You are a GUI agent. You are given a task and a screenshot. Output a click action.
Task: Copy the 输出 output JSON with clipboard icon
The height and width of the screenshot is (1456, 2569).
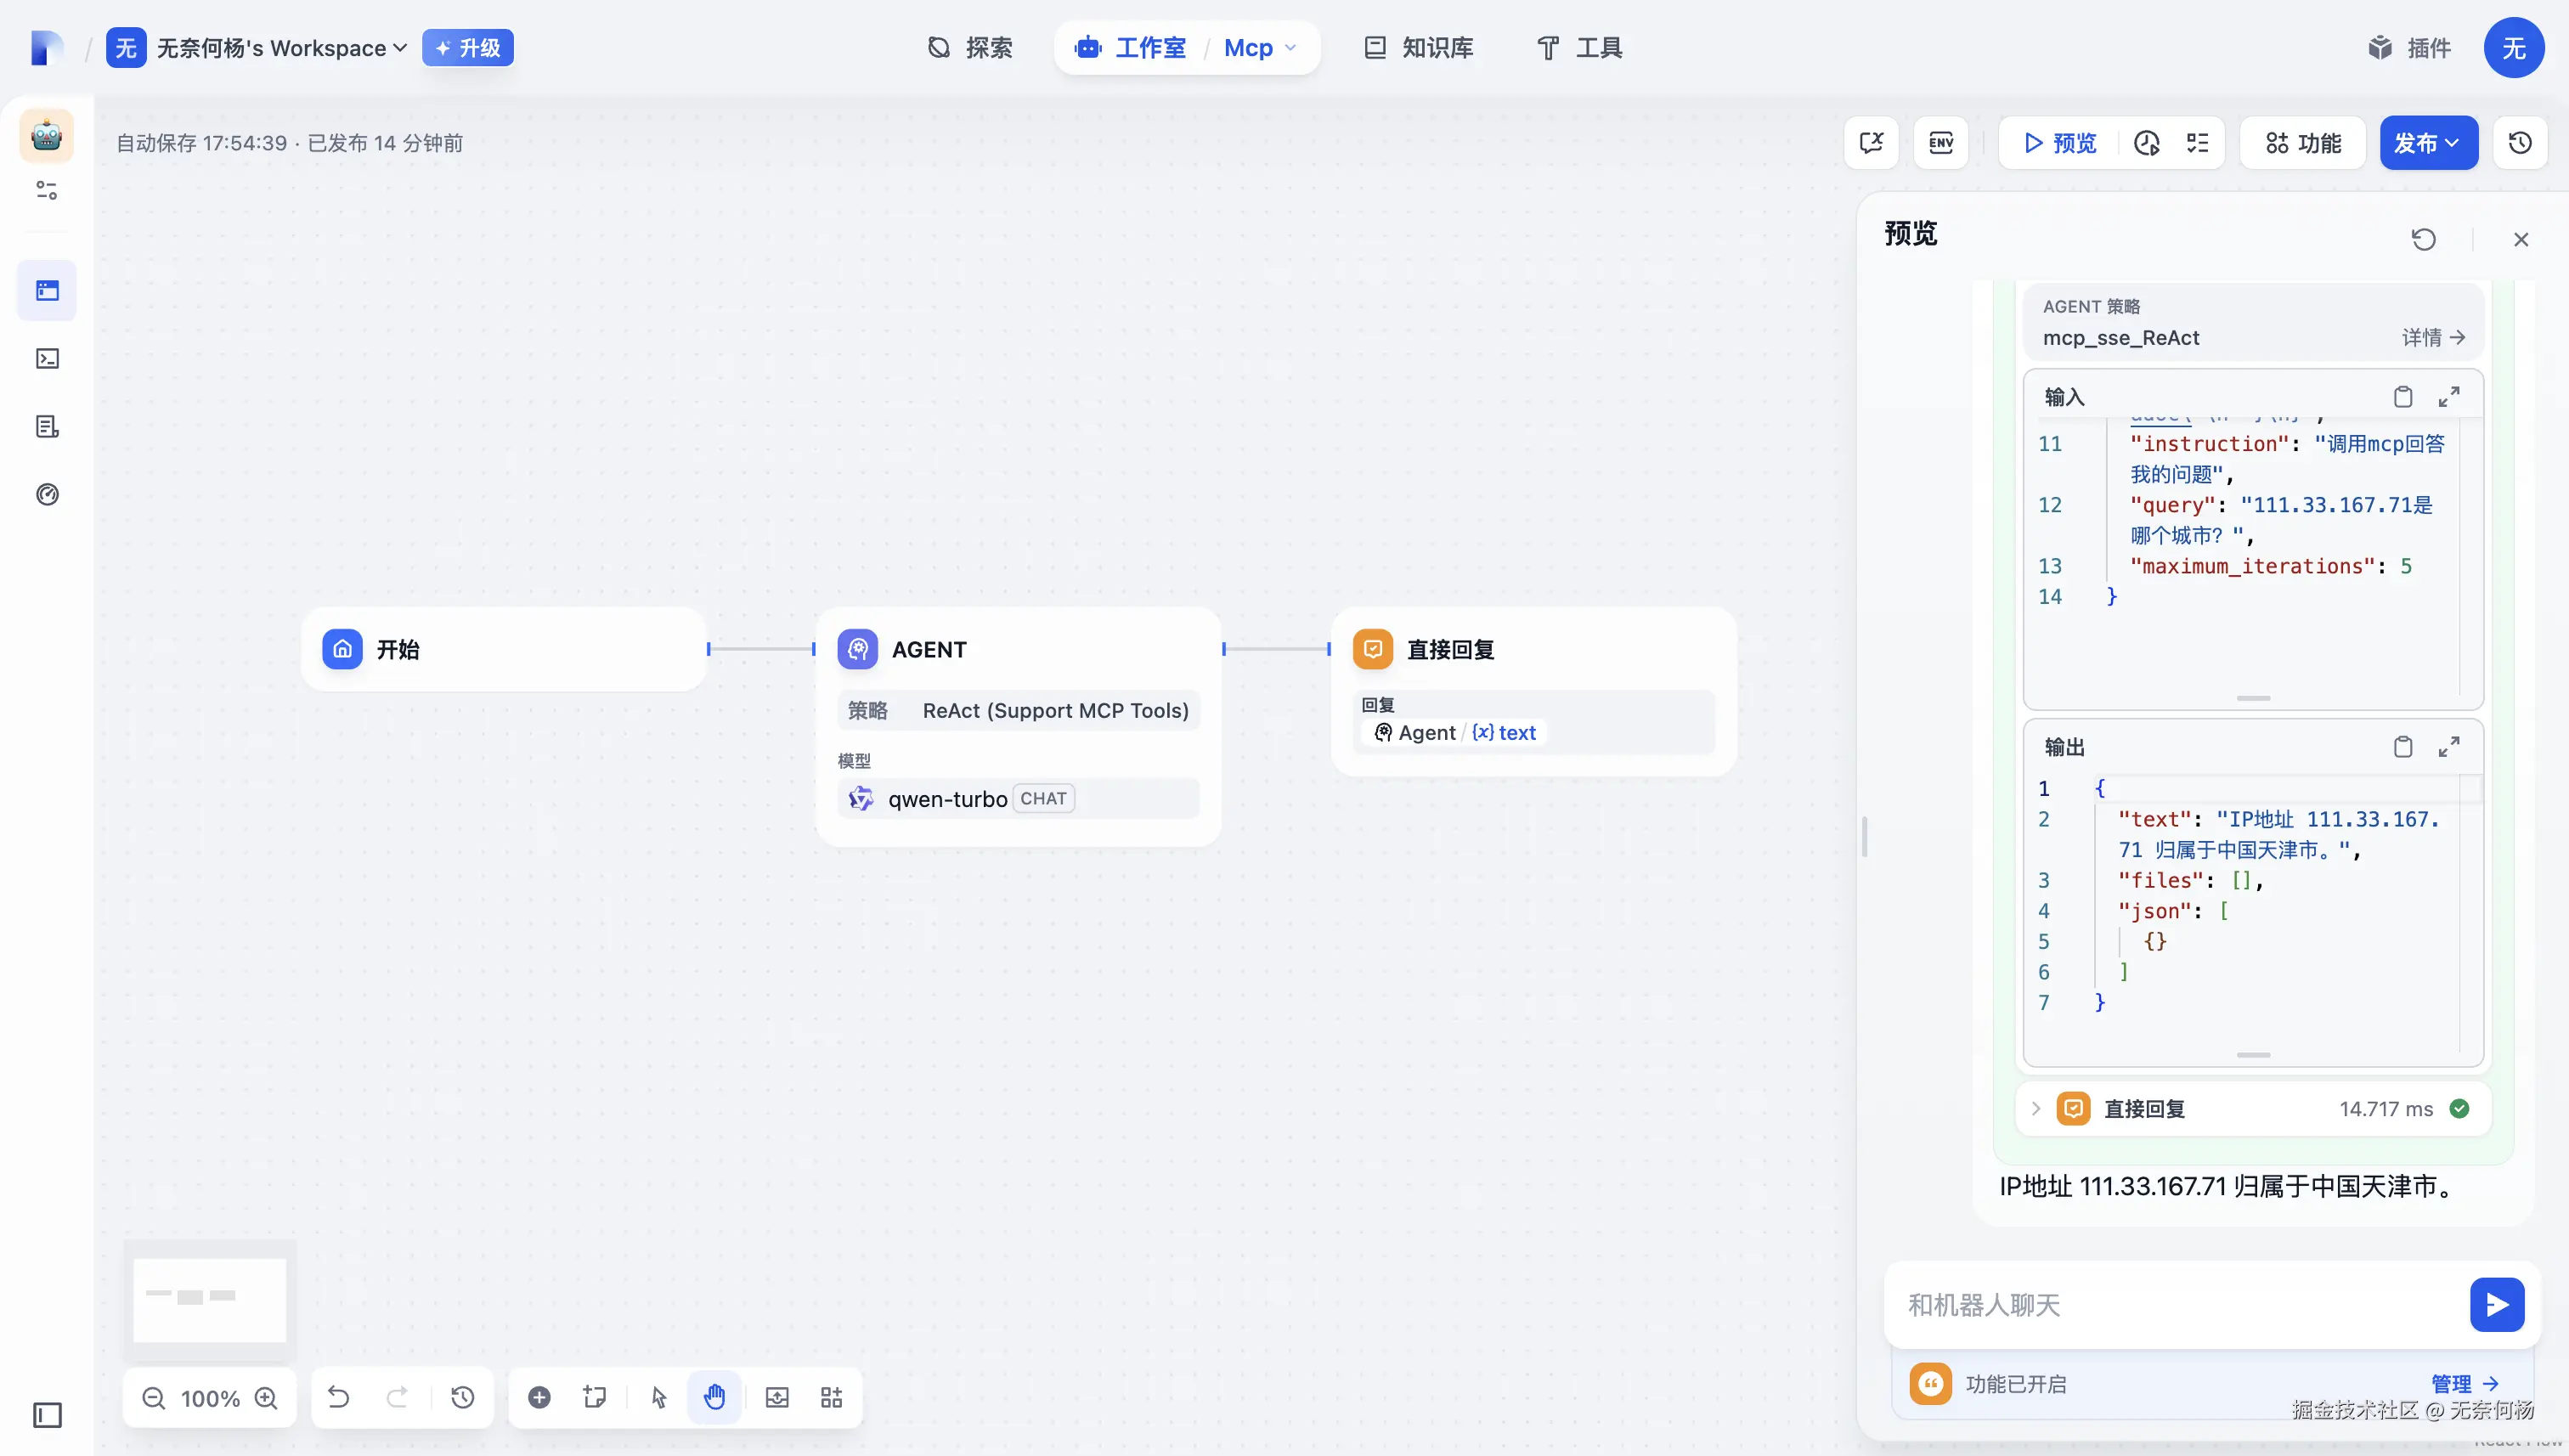point(2402,747)
